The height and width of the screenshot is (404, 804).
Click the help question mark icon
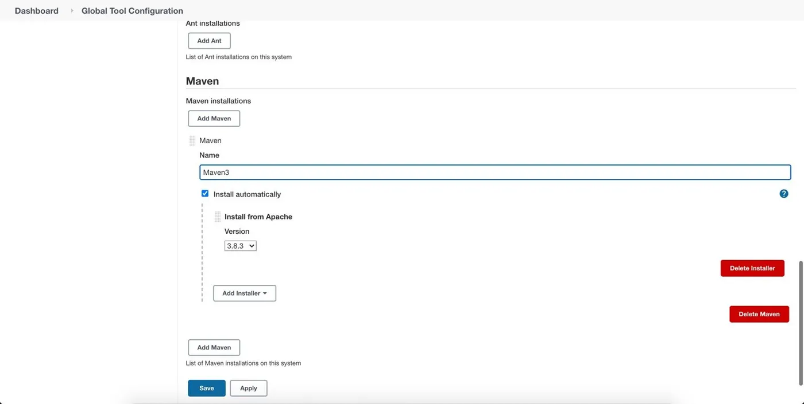click(x=784, y=194)
